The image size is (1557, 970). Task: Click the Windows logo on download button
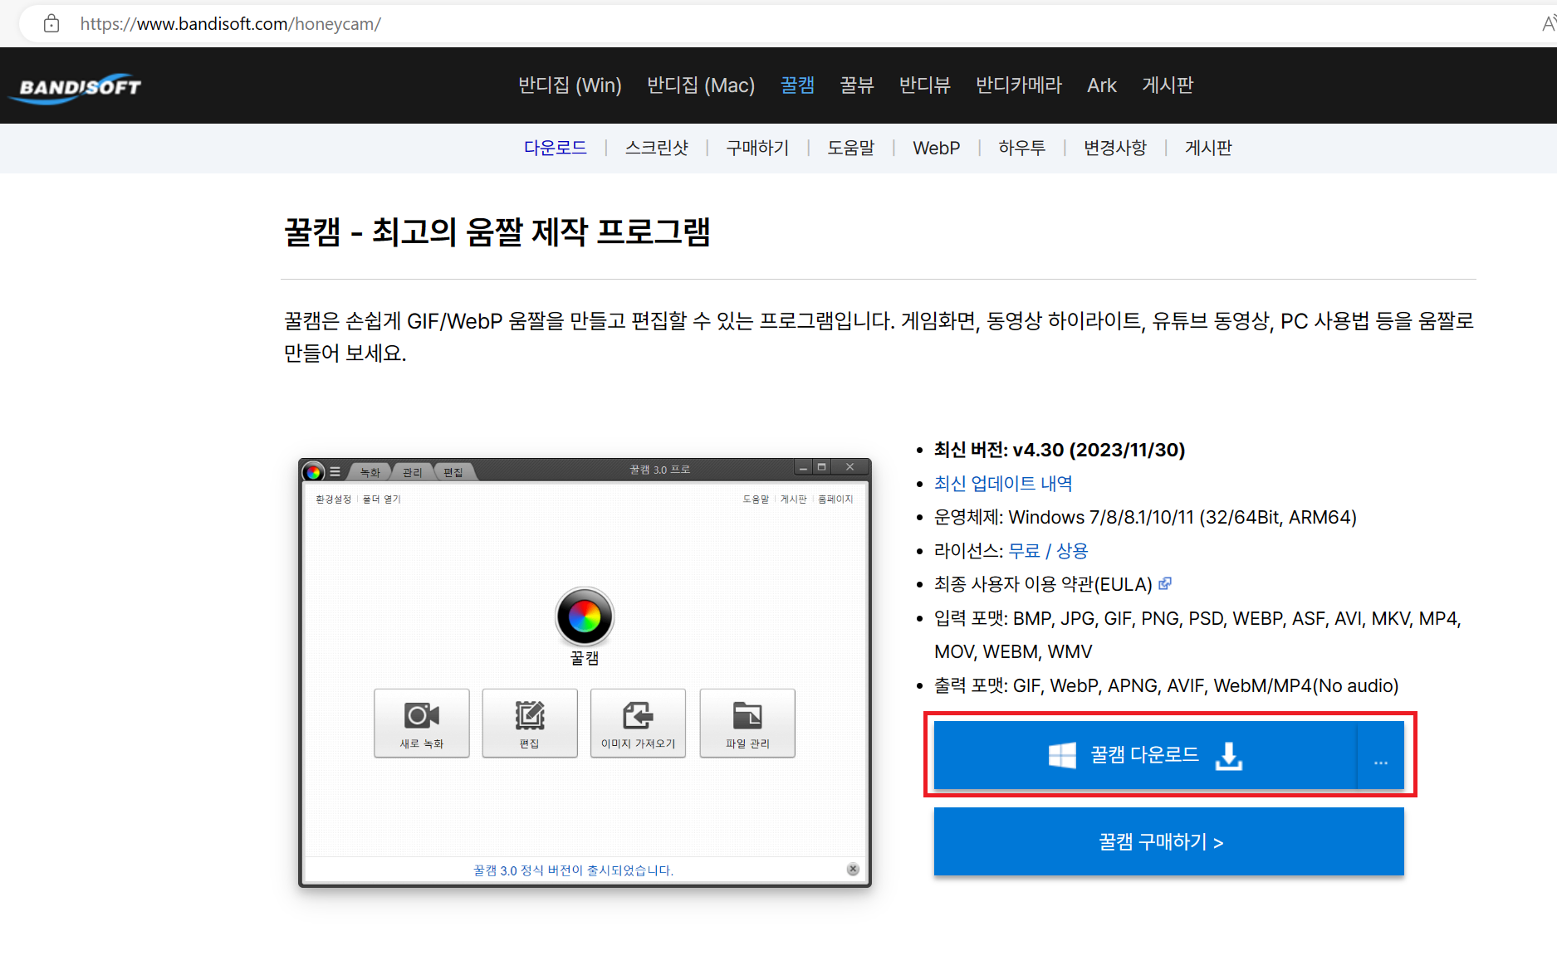[x=1062, y=755]
